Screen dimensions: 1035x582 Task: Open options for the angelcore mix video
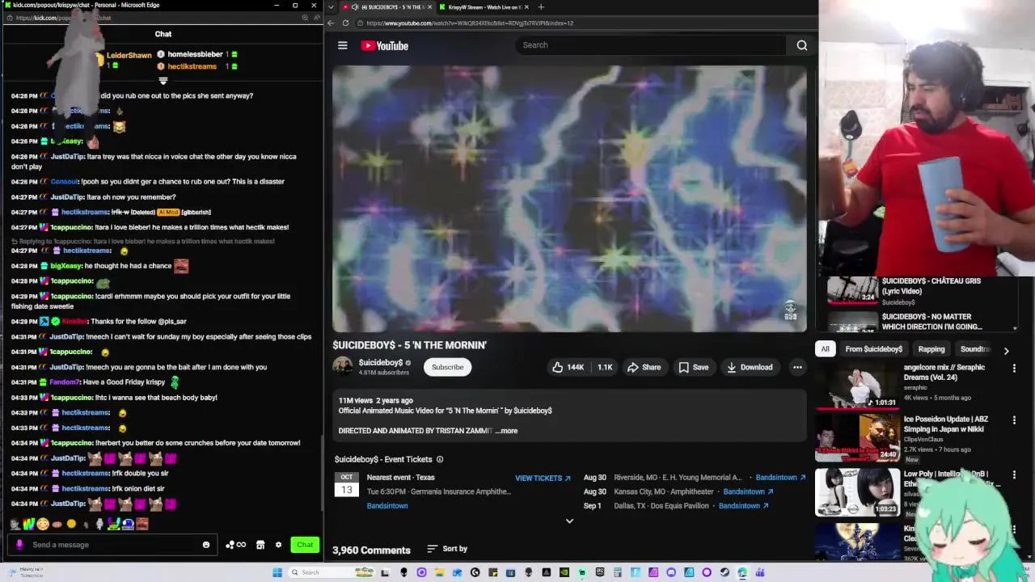pos(1014,369)
